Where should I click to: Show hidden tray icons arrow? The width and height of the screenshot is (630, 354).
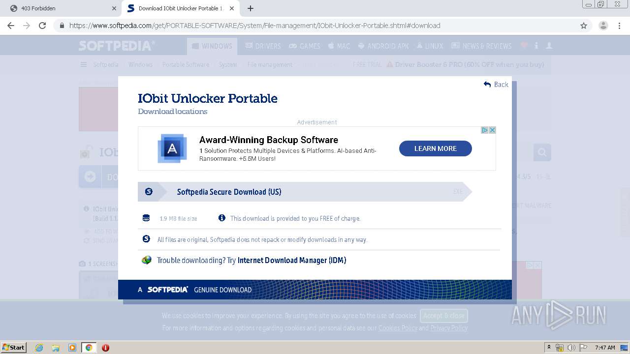pyautogui.click(x=549, y=347)
